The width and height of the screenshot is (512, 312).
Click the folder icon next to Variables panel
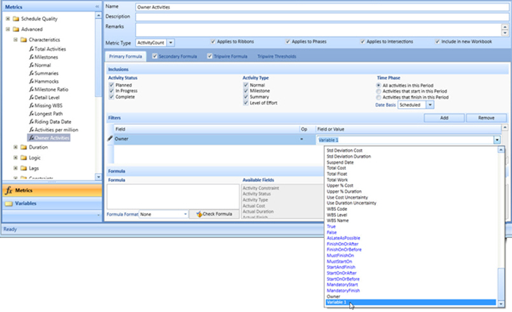(8, 204)
